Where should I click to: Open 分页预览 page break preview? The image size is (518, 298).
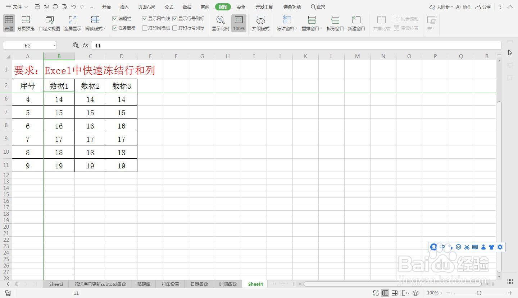point(26,23)
